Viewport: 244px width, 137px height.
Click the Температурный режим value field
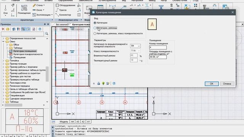(134, 60)
